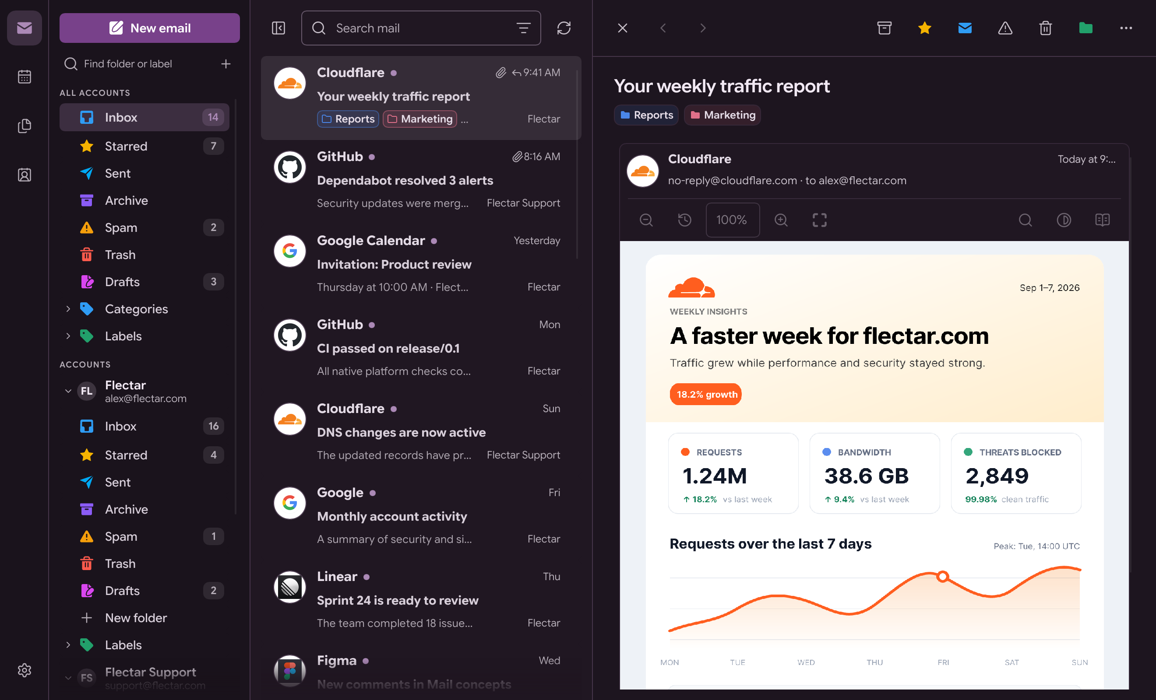
Task: Collapse the Flectar Support account
Action: 68,678
